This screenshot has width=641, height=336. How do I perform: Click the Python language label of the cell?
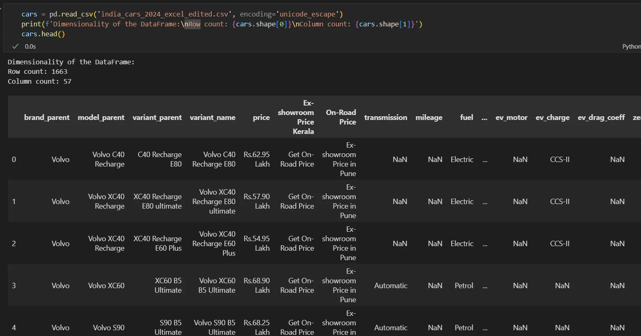coord(632,46)
